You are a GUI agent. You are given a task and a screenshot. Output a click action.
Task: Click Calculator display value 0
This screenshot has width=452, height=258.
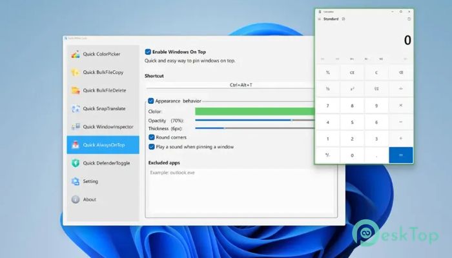407,40
